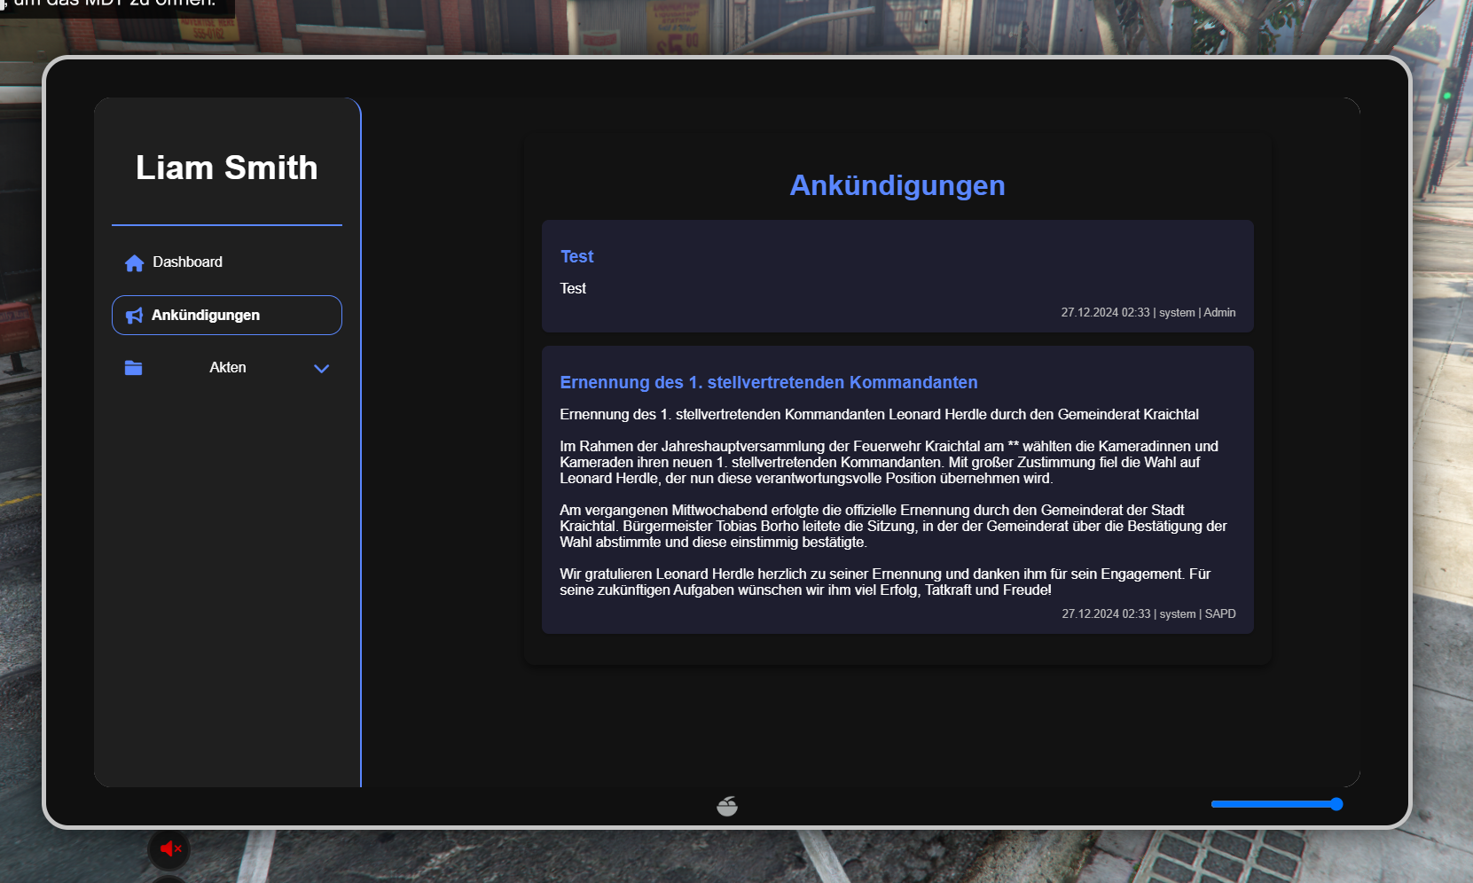This screenshot has width=1473, height=883.
Task: Click the Ankündigungen megaphone icon
Action: pyautogui.click(x=134, y=316)
